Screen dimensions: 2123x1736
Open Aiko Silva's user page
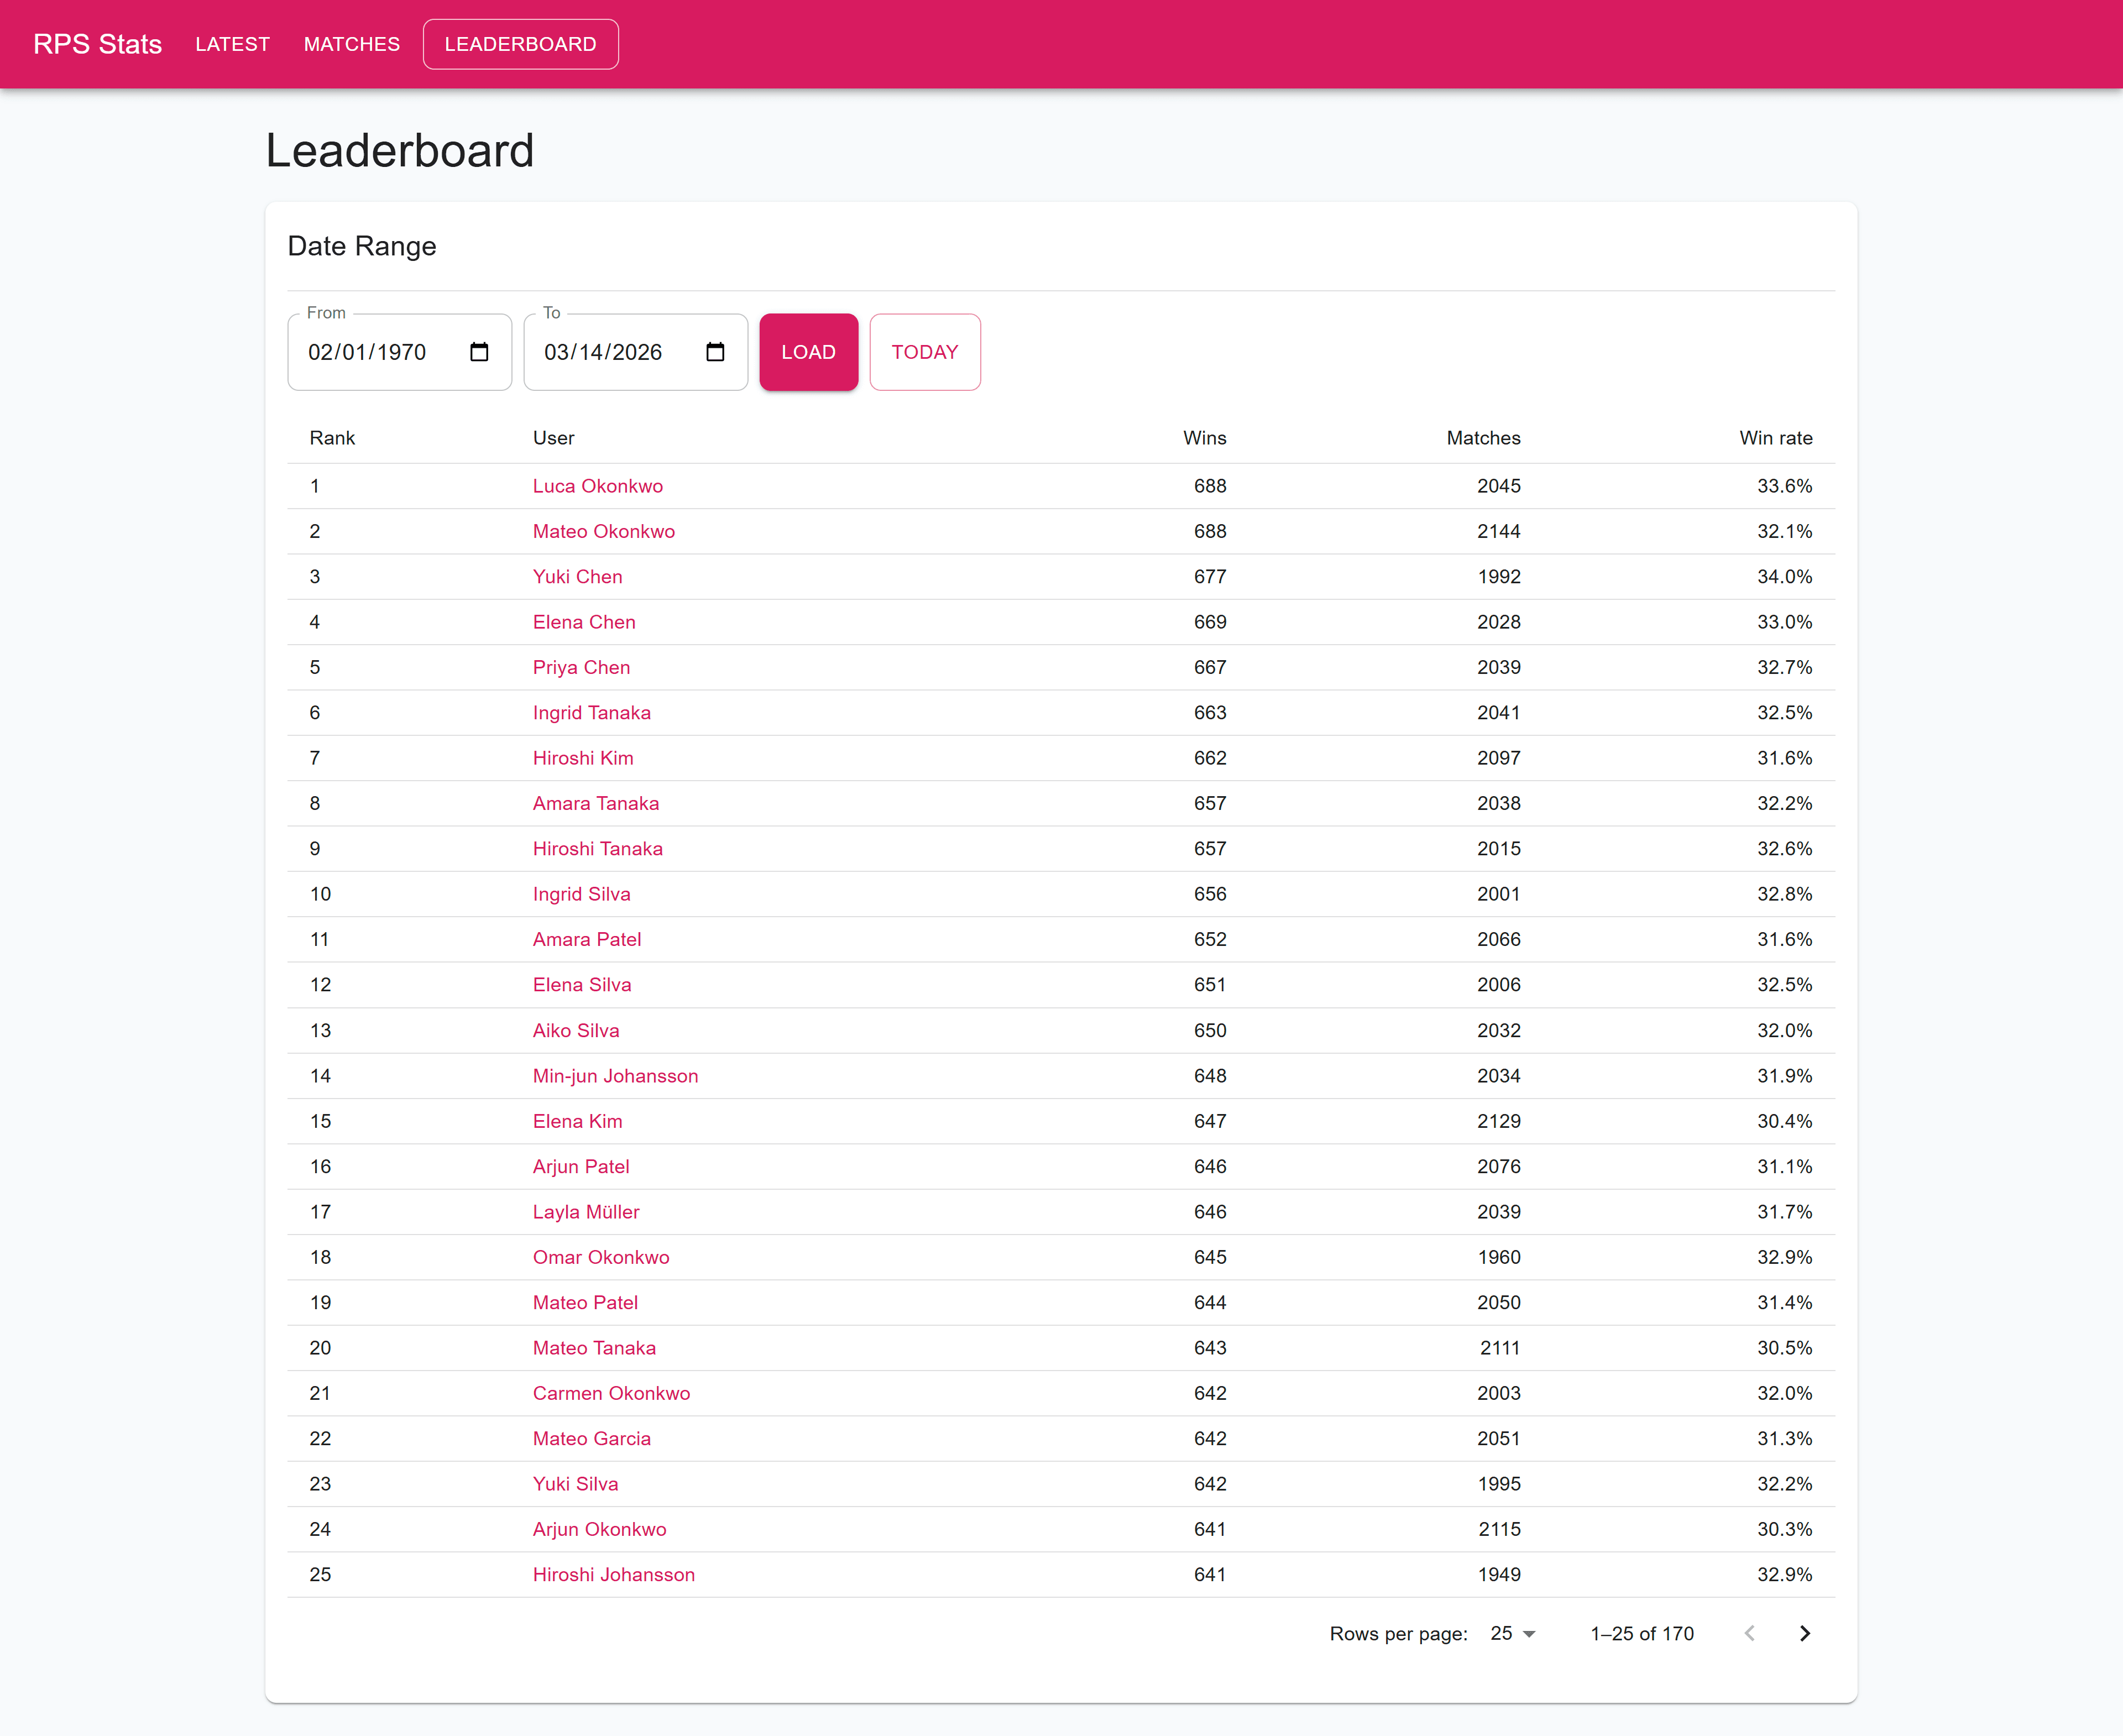pos(576,1030)
